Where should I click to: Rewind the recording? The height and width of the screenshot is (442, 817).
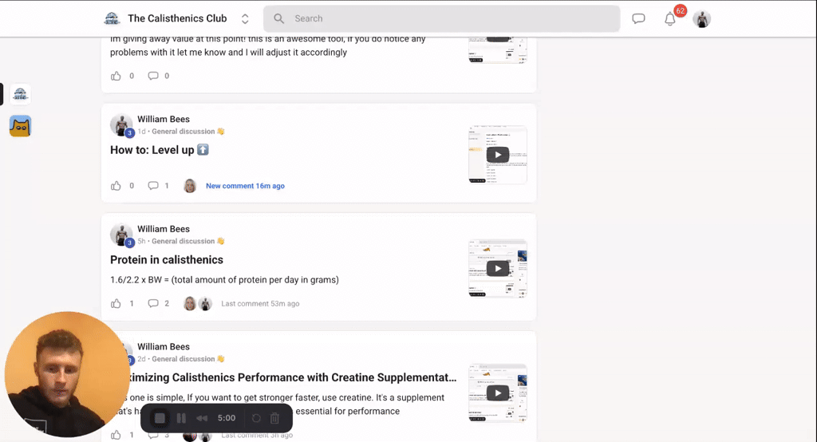click(x=202, y=418)
